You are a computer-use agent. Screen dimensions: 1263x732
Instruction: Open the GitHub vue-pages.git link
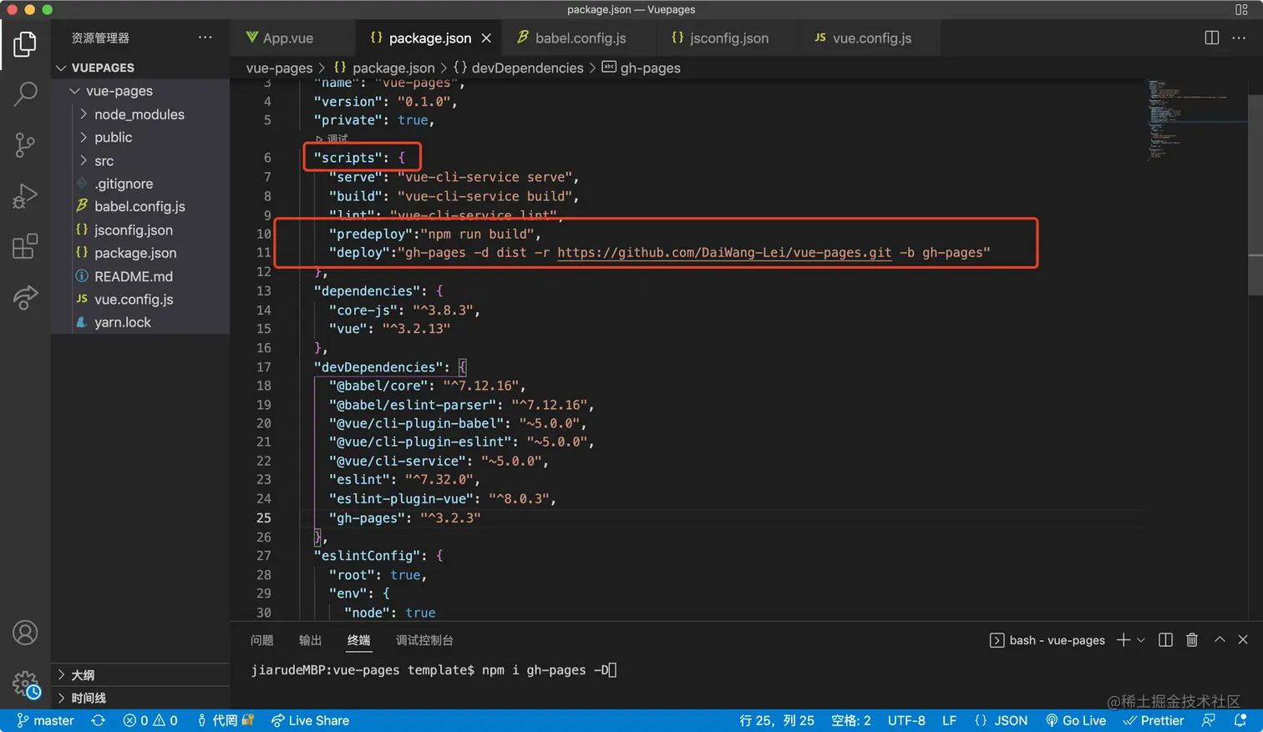pos(724,253)
